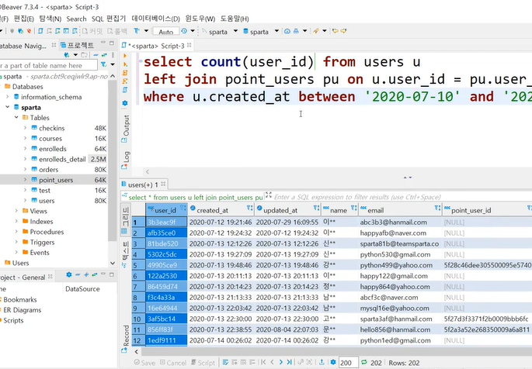
Task: Open the 도움말(H) menu
Action: 235,19
